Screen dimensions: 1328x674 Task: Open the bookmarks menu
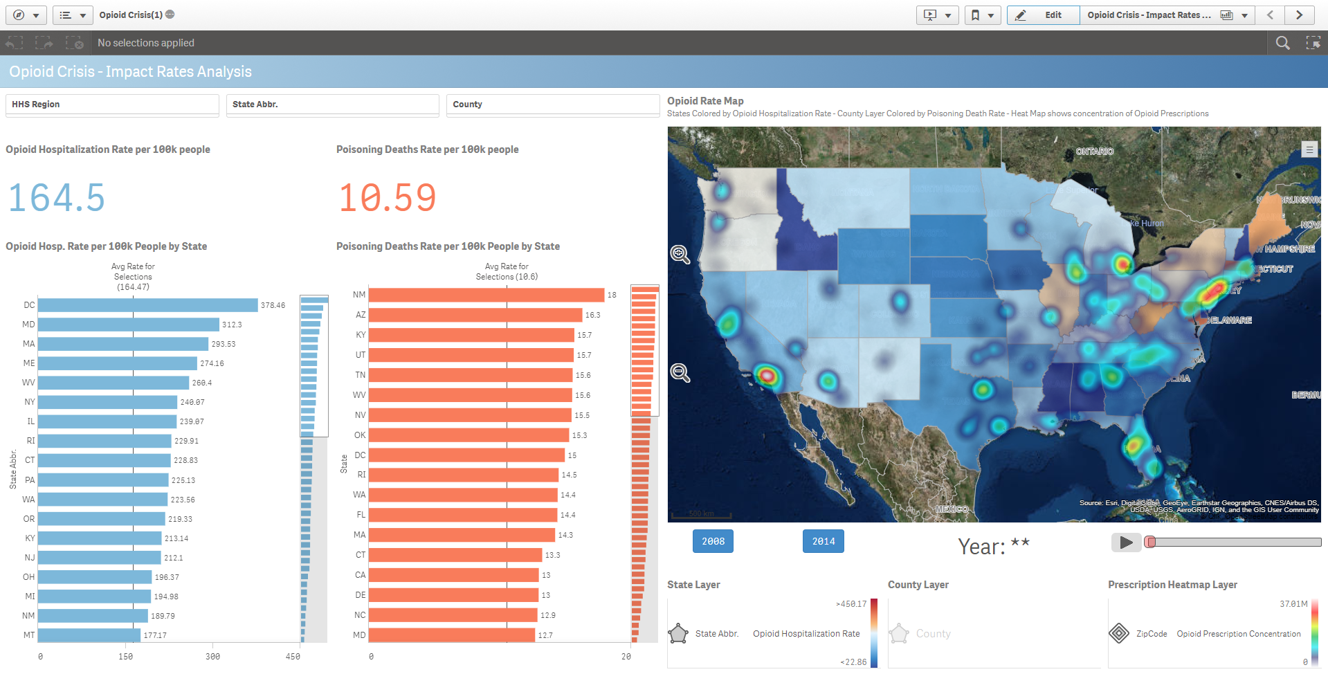point(983,15)
